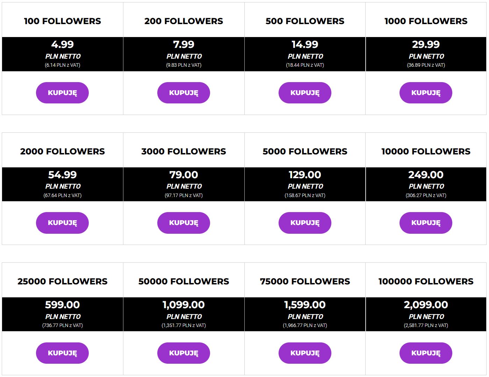Buy the 5000 FOLLOWERS package

point(304,223)
